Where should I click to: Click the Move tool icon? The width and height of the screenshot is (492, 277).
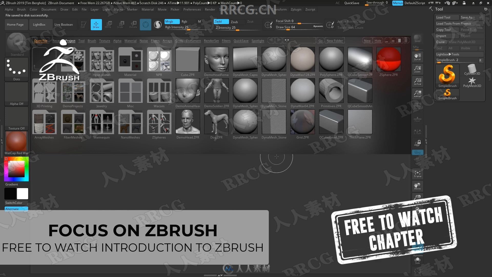(108, 24)
